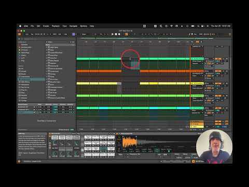Click the draw mode pencil icon in toolbar
The height and width of the screenshot is (187, 249).
[189, 34]
